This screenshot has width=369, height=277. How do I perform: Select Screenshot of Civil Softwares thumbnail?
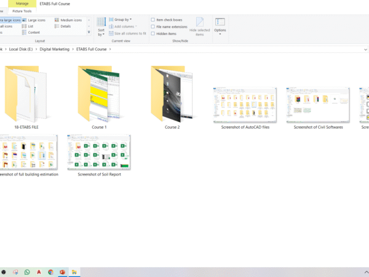tap(318, 105)
